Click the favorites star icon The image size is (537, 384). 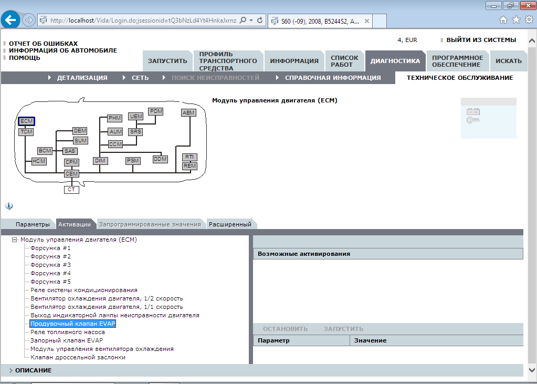click(x=516, y=20)
